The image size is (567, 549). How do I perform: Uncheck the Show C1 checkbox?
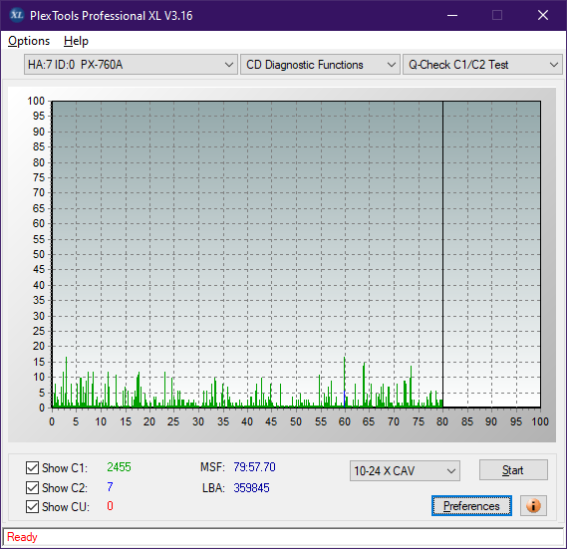click(32, 467)
